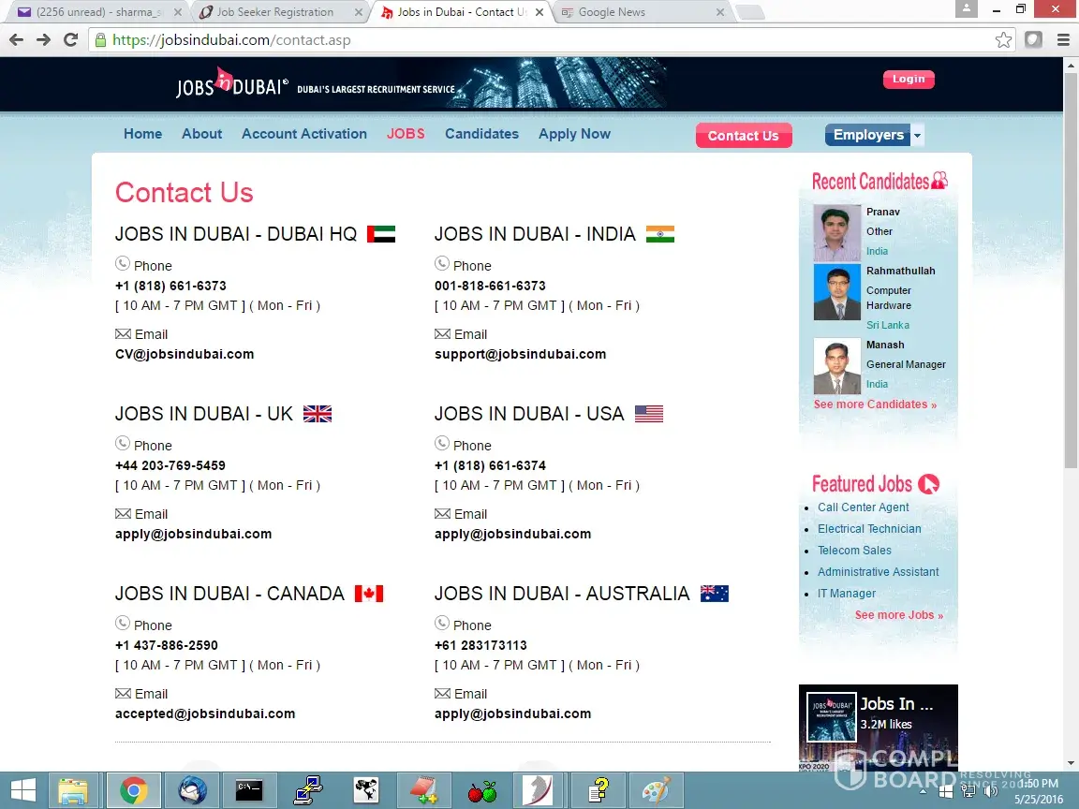Click the apple icon in taskbar
The width and height of the screenshot is (1079, 809).
point(482,791)
